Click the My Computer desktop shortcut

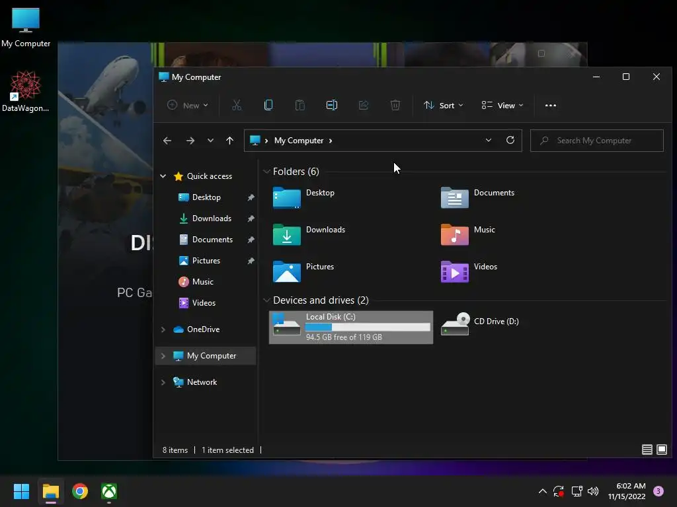click(x=26, y=28)
